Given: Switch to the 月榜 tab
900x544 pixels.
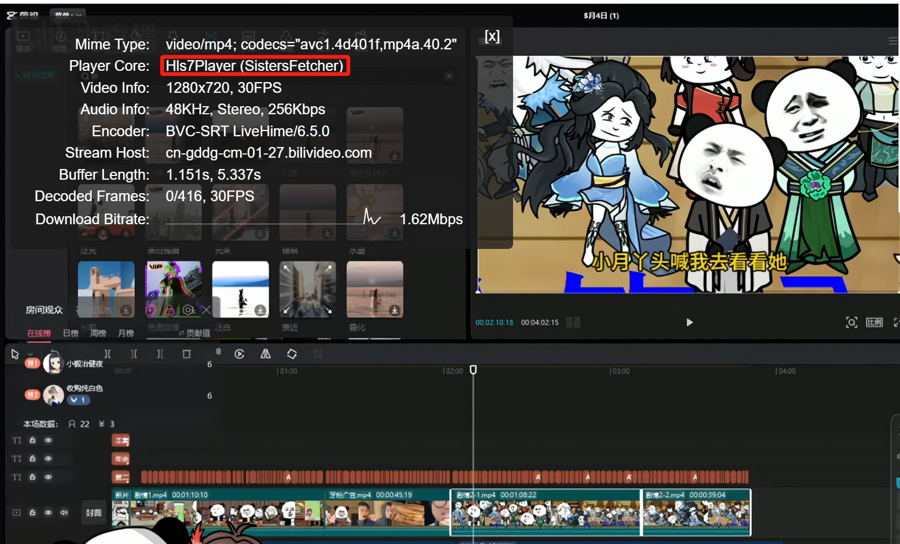Looking at the screenshot, I should (126, 334).
